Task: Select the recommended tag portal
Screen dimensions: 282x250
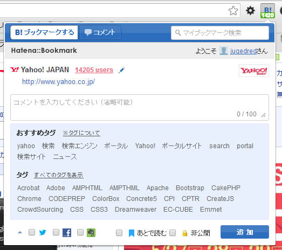Action: pos(245,146)
